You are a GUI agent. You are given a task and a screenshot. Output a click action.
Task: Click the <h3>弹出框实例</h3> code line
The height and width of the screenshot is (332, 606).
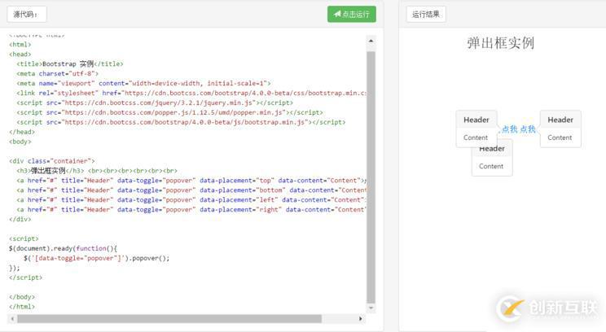pyautogui.click(x=97, y=170)
